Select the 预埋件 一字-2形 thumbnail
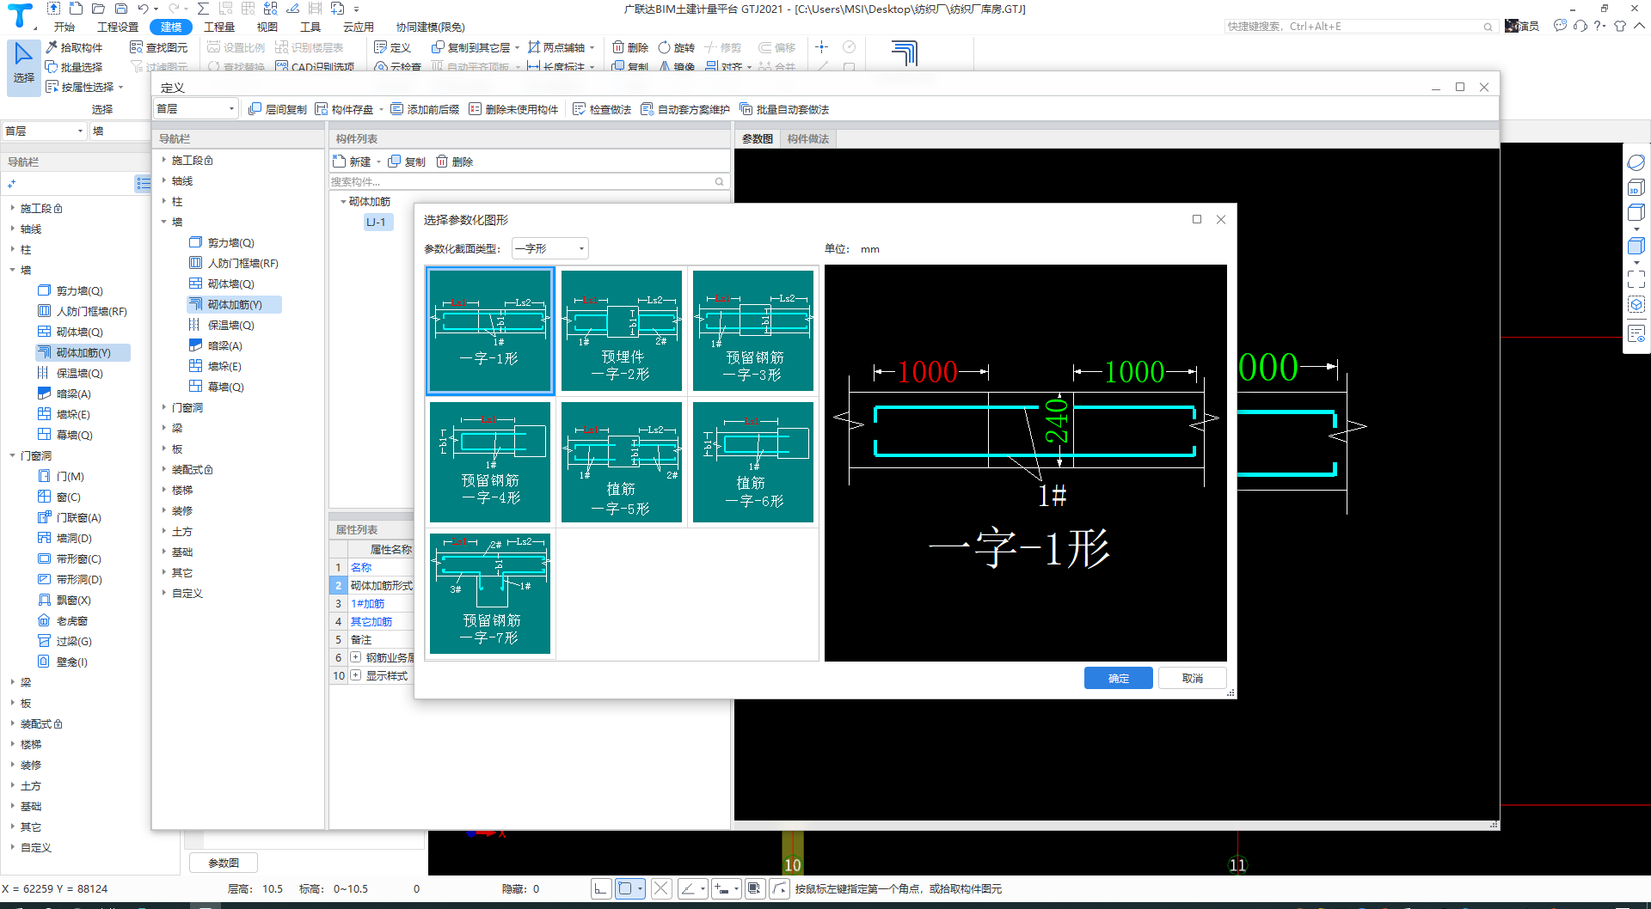 click(622, 331)
